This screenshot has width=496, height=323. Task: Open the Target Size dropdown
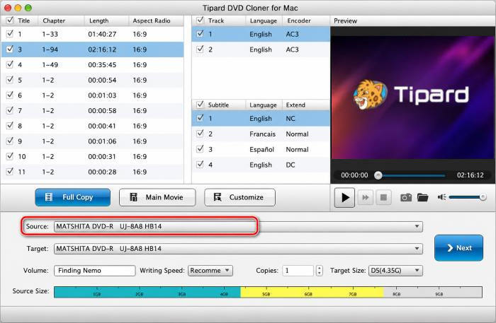(x=395, y=271)
